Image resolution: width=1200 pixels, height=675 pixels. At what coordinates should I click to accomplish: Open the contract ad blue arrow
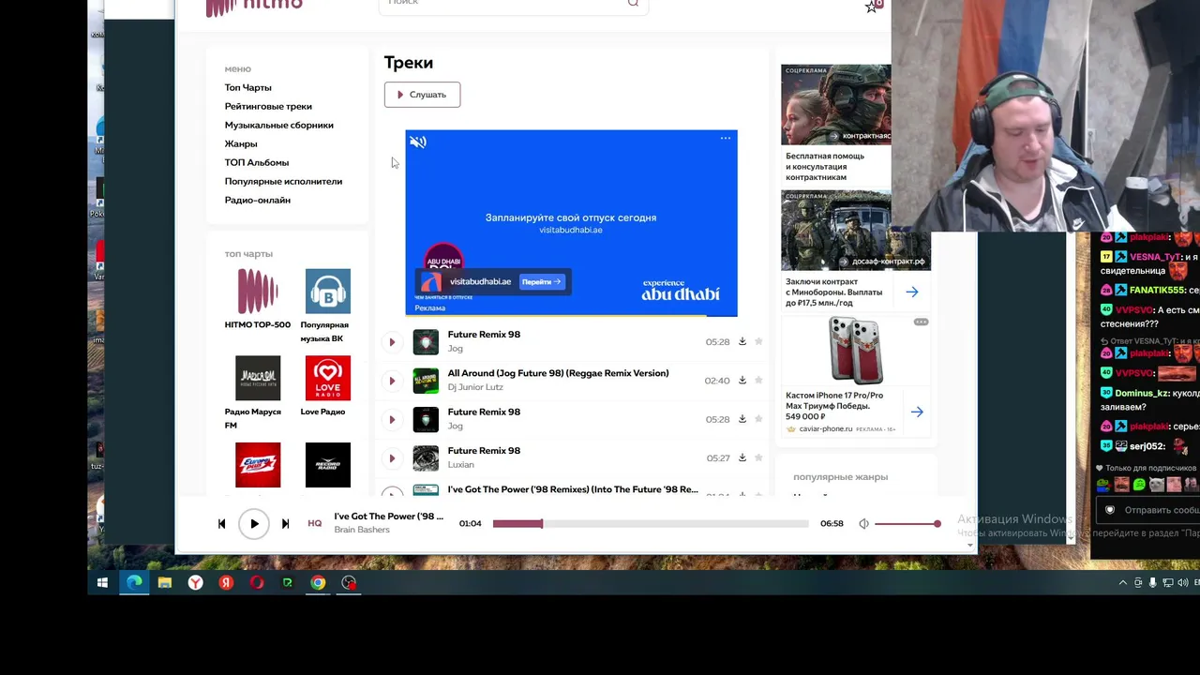911,292
